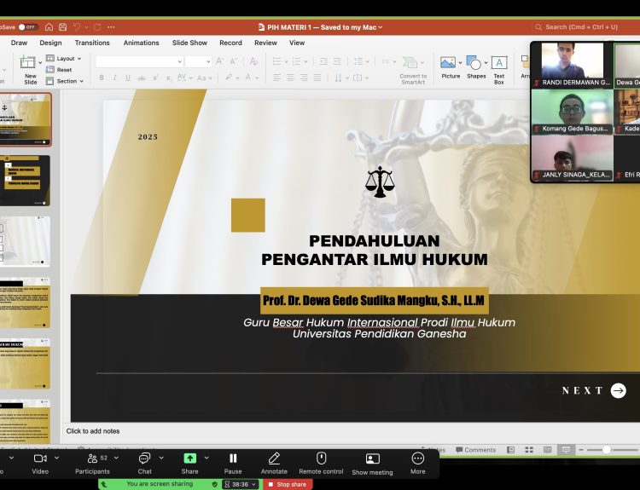
Task: Click the zoom level slider
Action: (607, 450)
